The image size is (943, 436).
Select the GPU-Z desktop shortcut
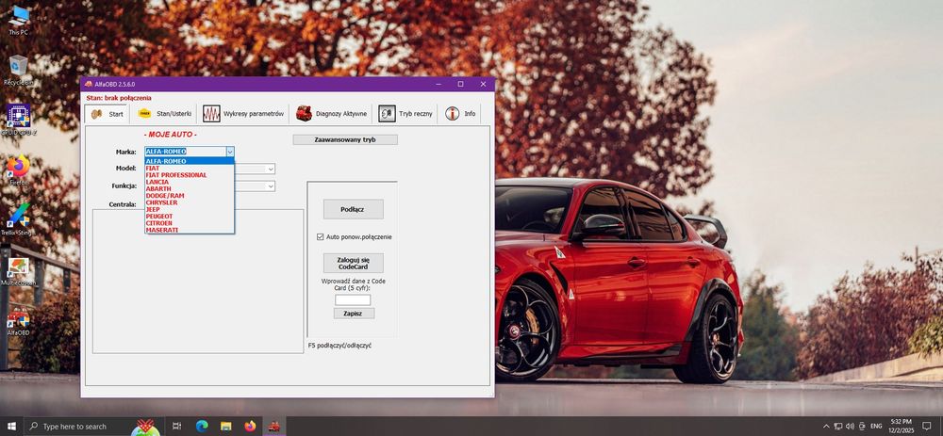click(19, 120)
